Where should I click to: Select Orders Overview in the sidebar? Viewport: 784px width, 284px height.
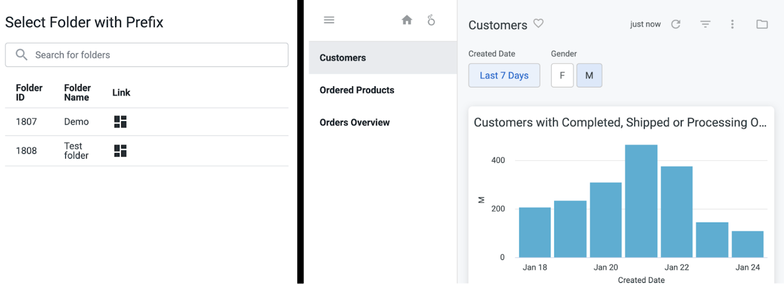[x=383, y=122]
